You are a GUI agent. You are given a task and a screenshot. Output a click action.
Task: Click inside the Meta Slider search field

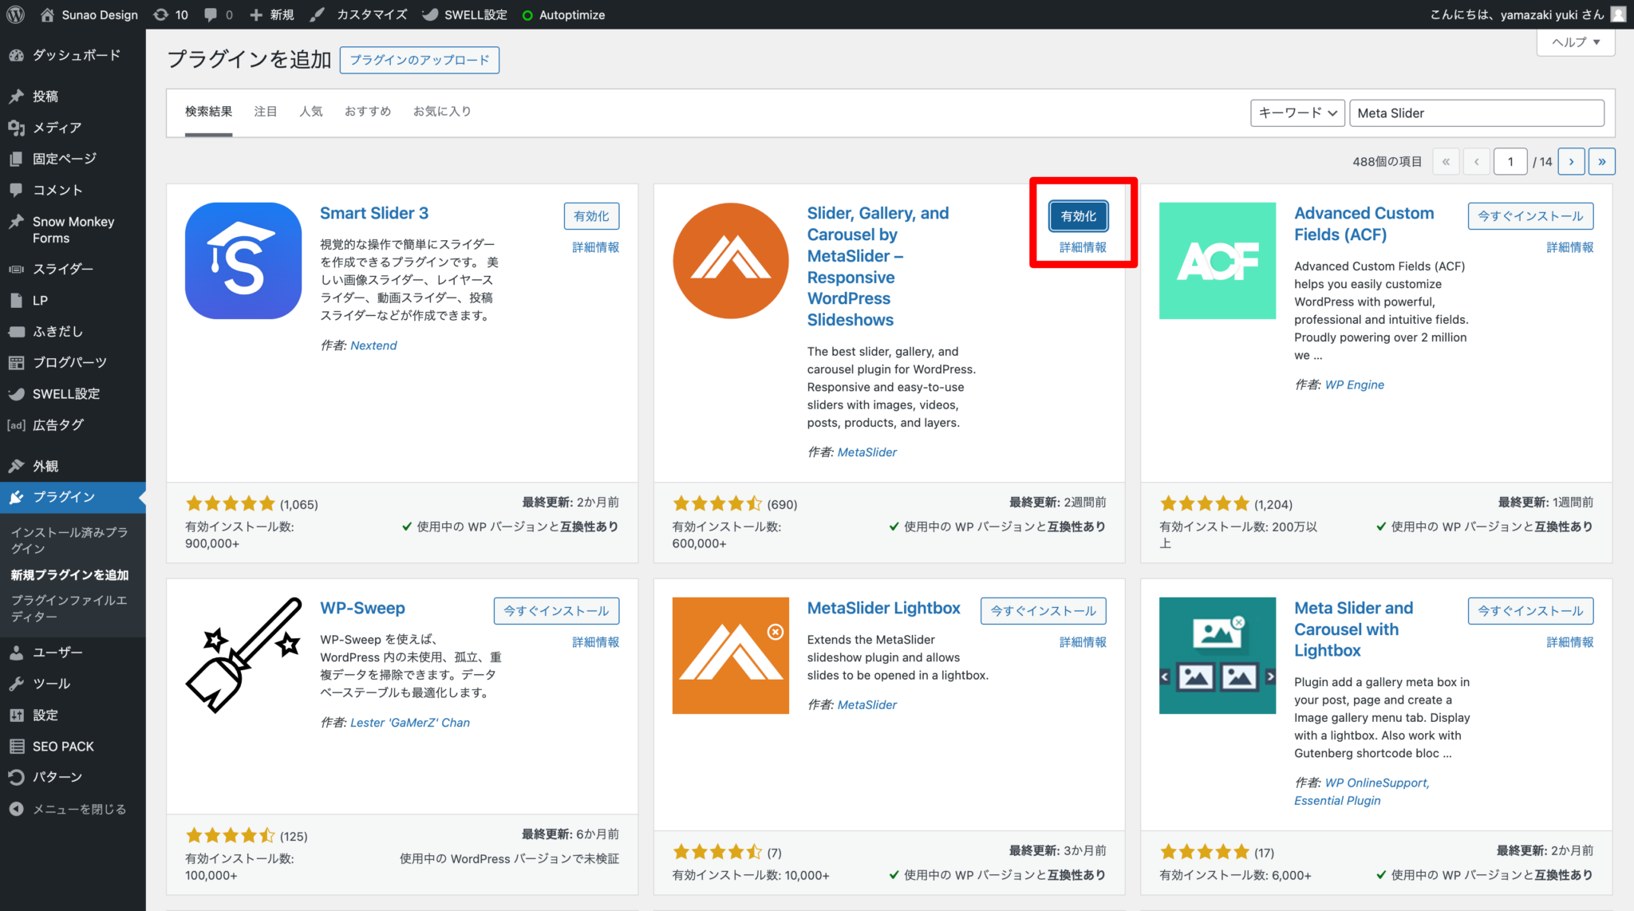pos(1476,112)
